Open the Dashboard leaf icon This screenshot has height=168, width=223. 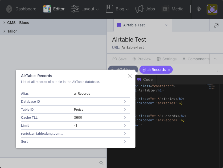click(x=9, y=9)
